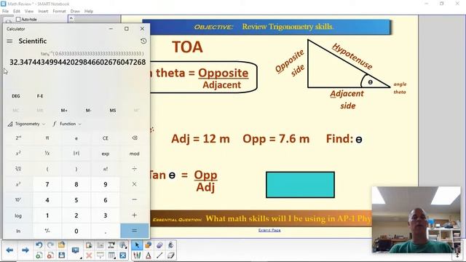Click the equals button in Calculator
This screenshot has height=262, width=466.
pos(134,231)
